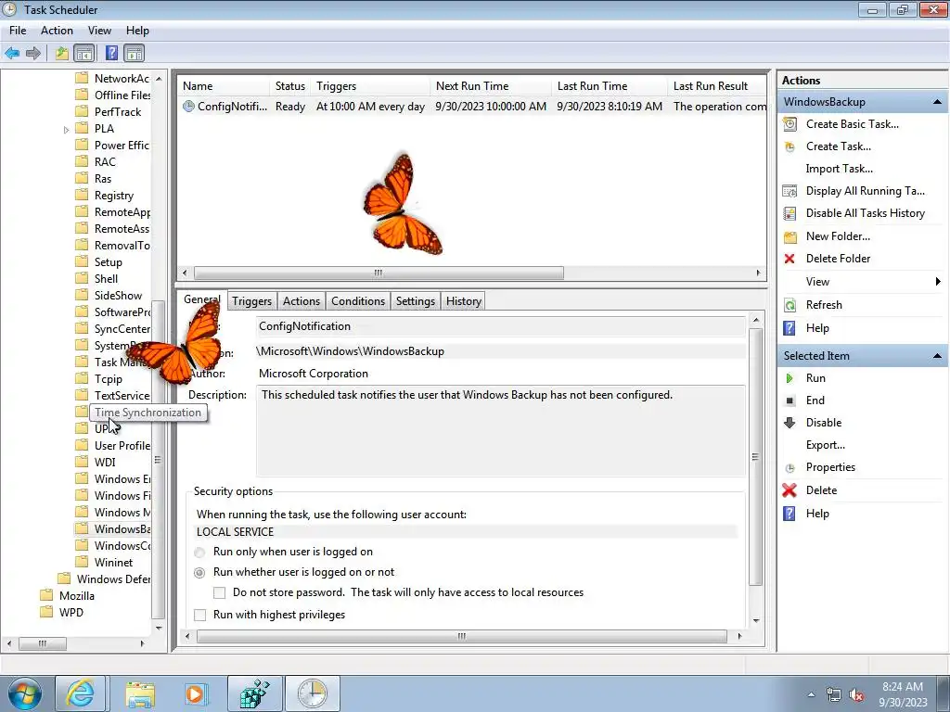950x712 pixels.
Task: Click Refresh action in Actions pane
Action: click(824, 304)
